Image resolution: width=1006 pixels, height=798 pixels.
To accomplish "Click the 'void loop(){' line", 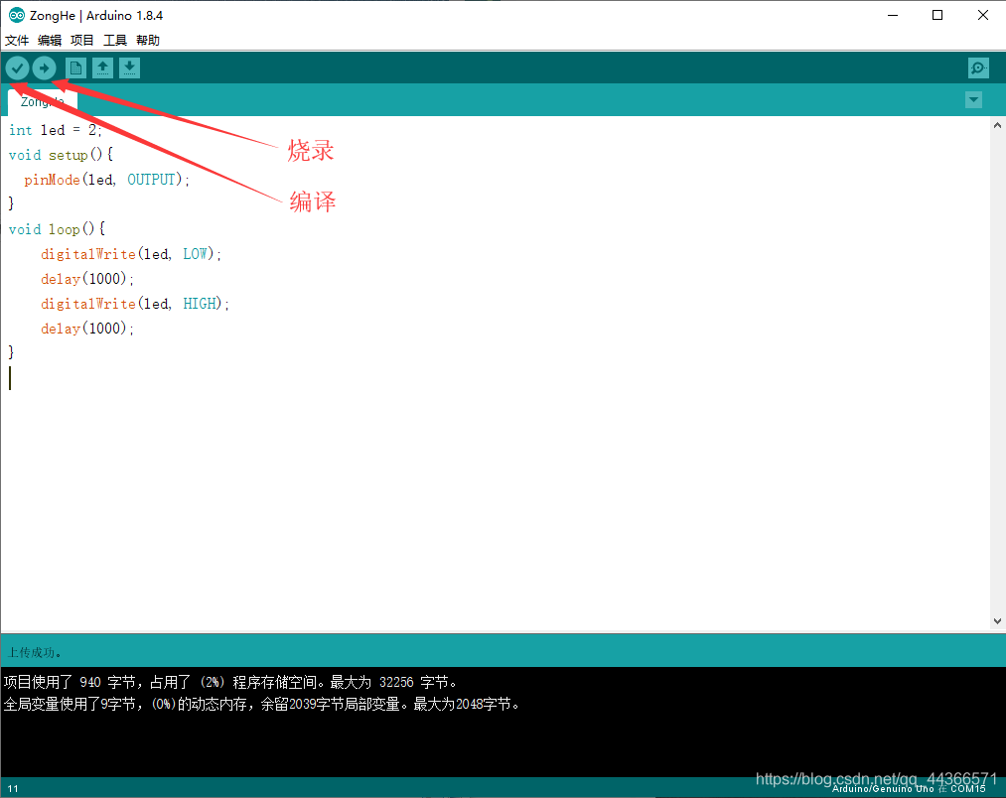I will (57, 229).
